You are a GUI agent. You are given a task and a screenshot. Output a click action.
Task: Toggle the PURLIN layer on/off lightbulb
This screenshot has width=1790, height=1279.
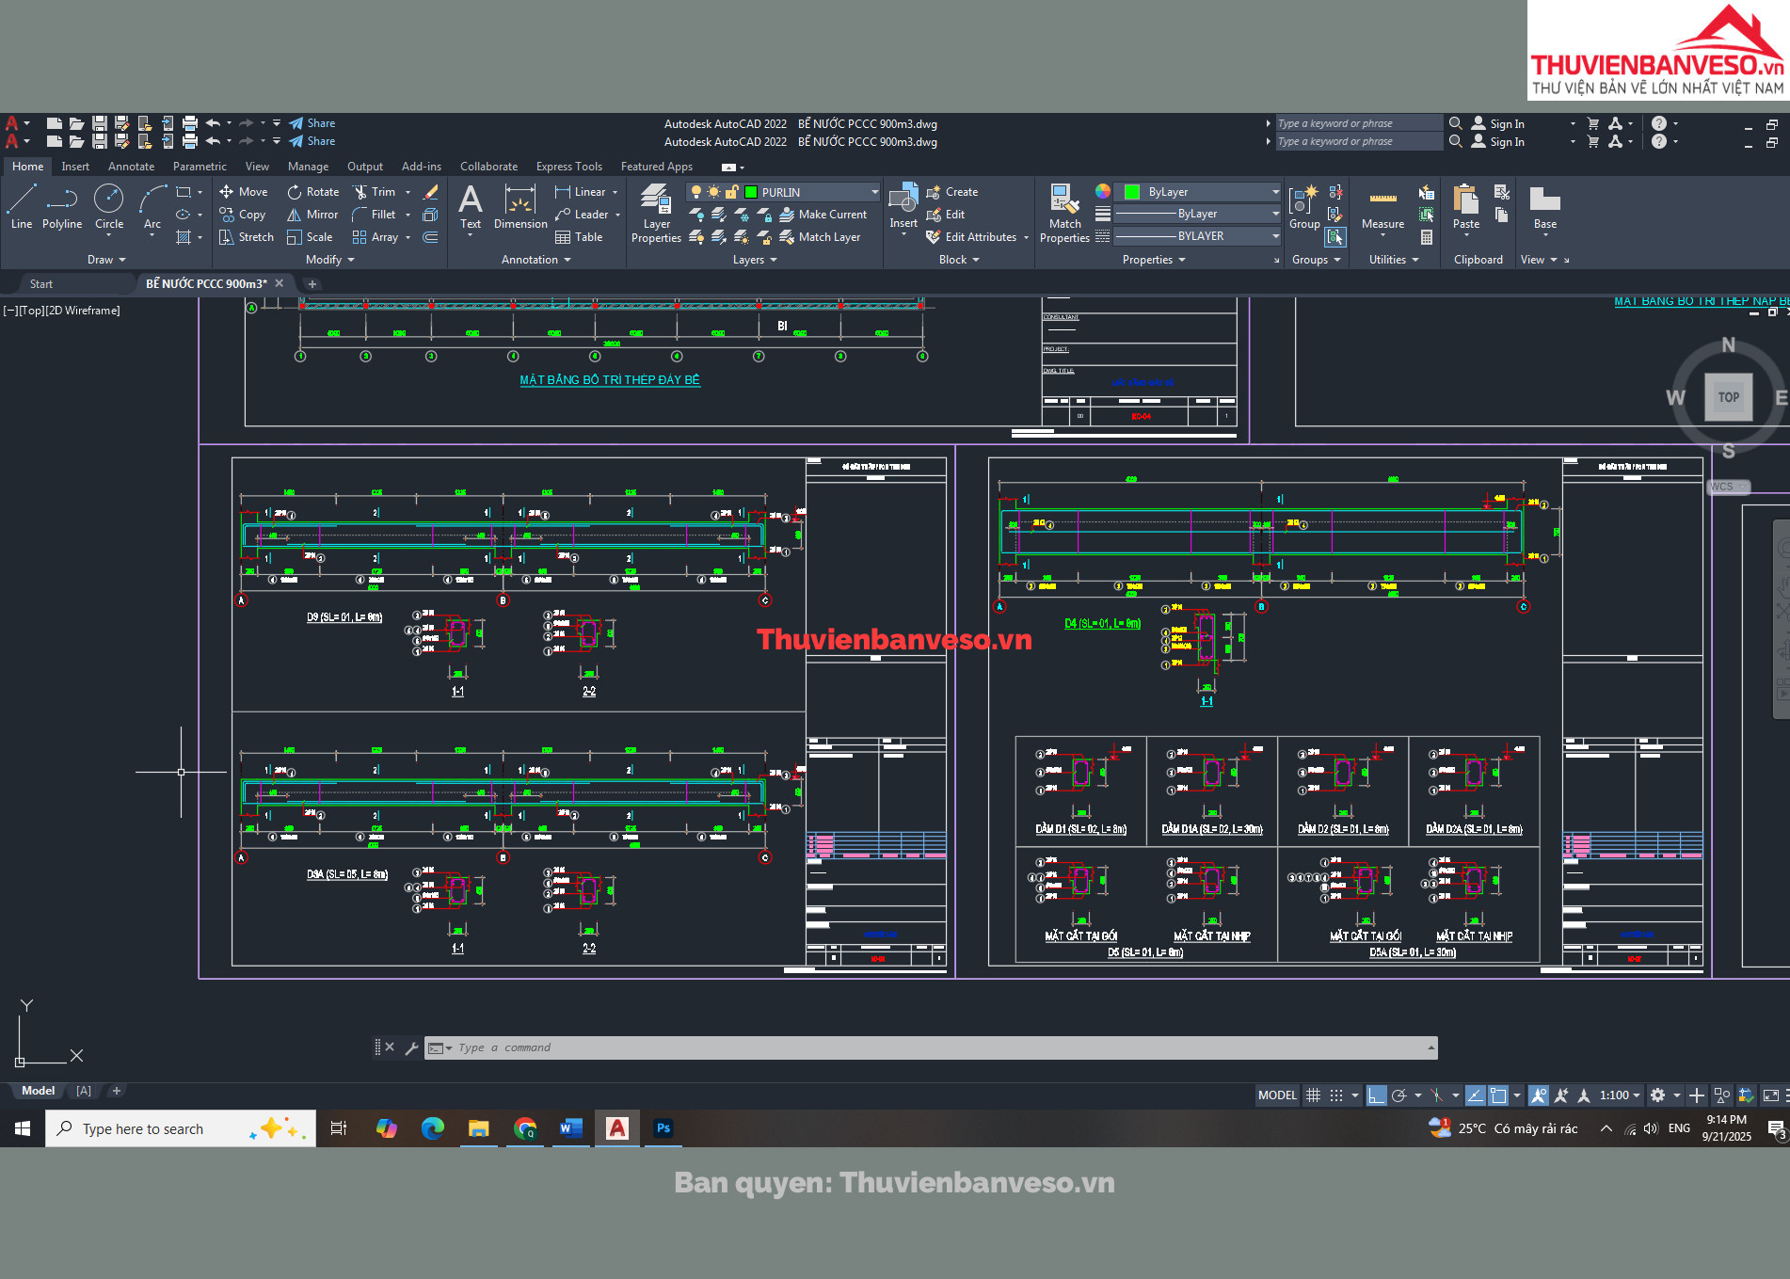[696, 192]
